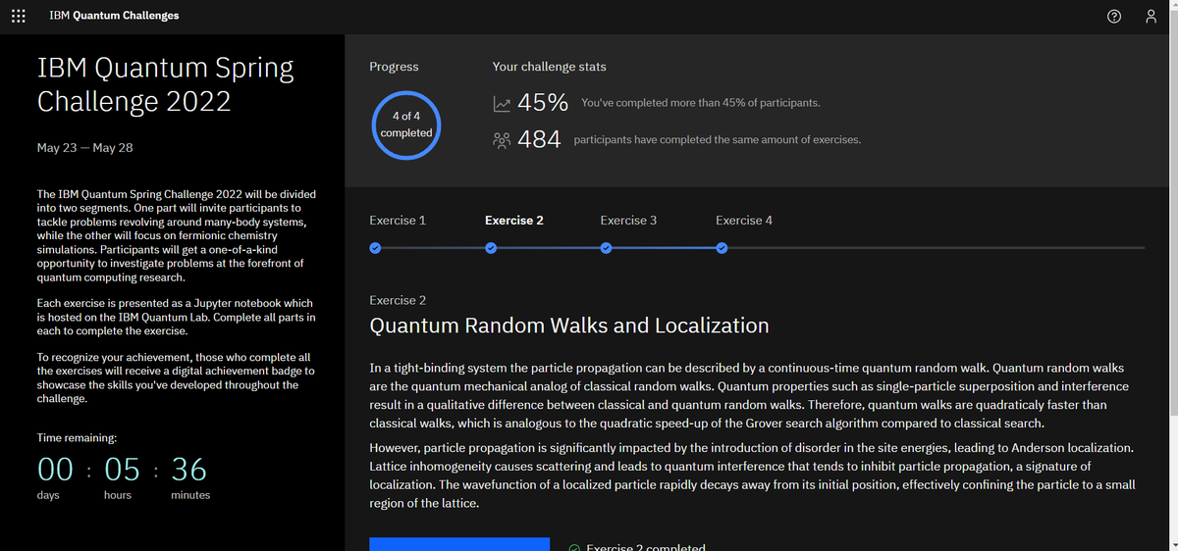Switch to the Exercise 4 tab
Viewport: 1178px width, 551px height.
coord(744,221)
